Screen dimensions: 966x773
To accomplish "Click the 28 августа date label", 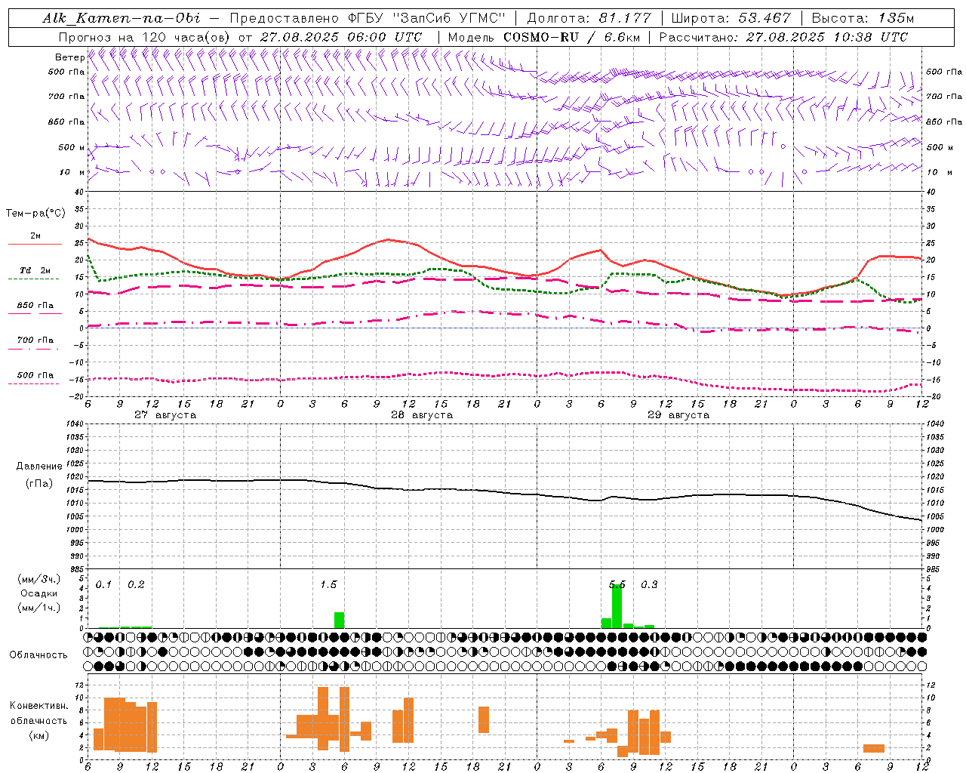I will 422,415.
